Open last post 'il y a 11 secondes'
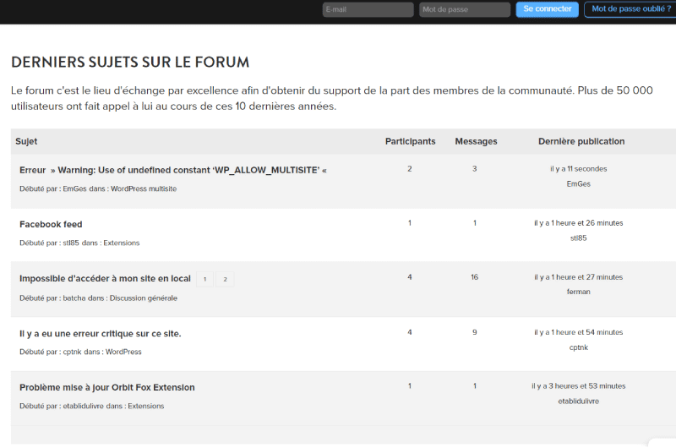This screenshot has width=676, height=448. [579, 168]
